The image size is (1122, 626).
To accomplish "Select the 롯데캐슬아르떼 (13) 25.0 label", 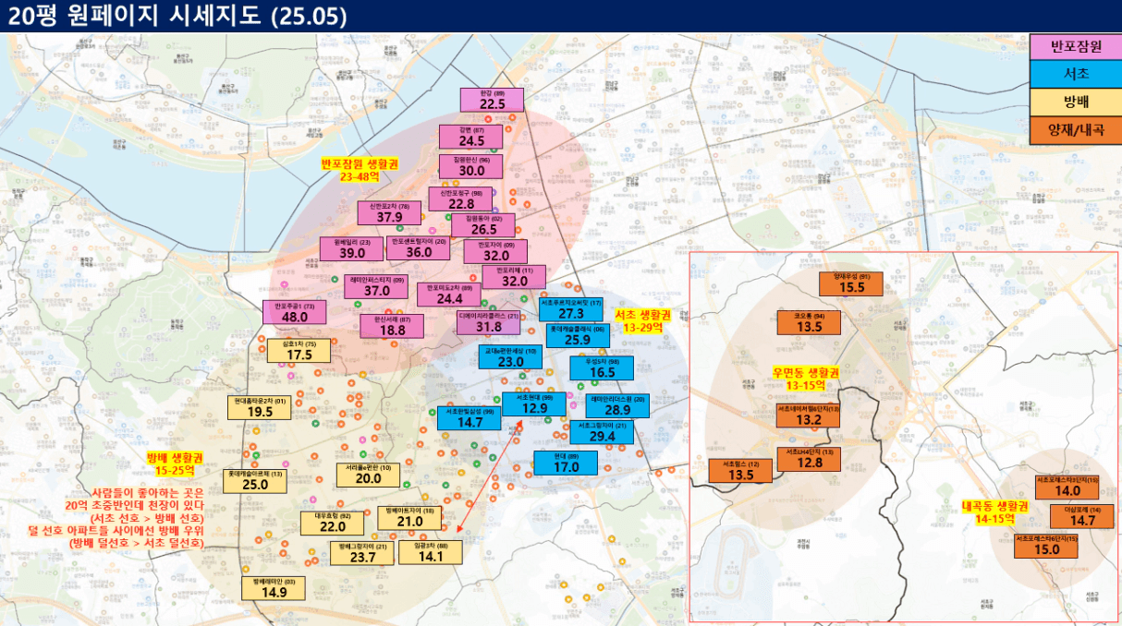I will click(x=254, y=479).
